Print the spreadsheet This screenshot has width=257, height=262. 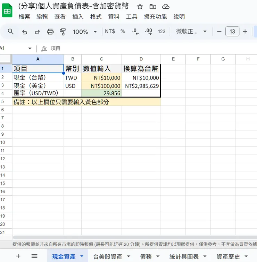[50, 32]
